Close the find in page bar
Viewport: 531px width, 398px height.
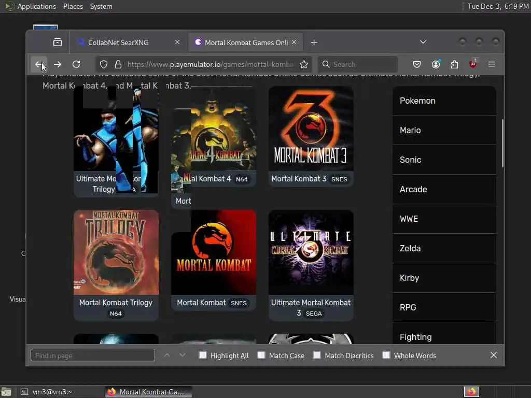[x=494, y=355]
